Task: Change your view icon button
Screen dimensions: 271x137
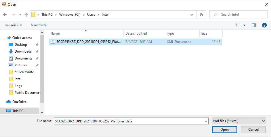Action: 238,25
